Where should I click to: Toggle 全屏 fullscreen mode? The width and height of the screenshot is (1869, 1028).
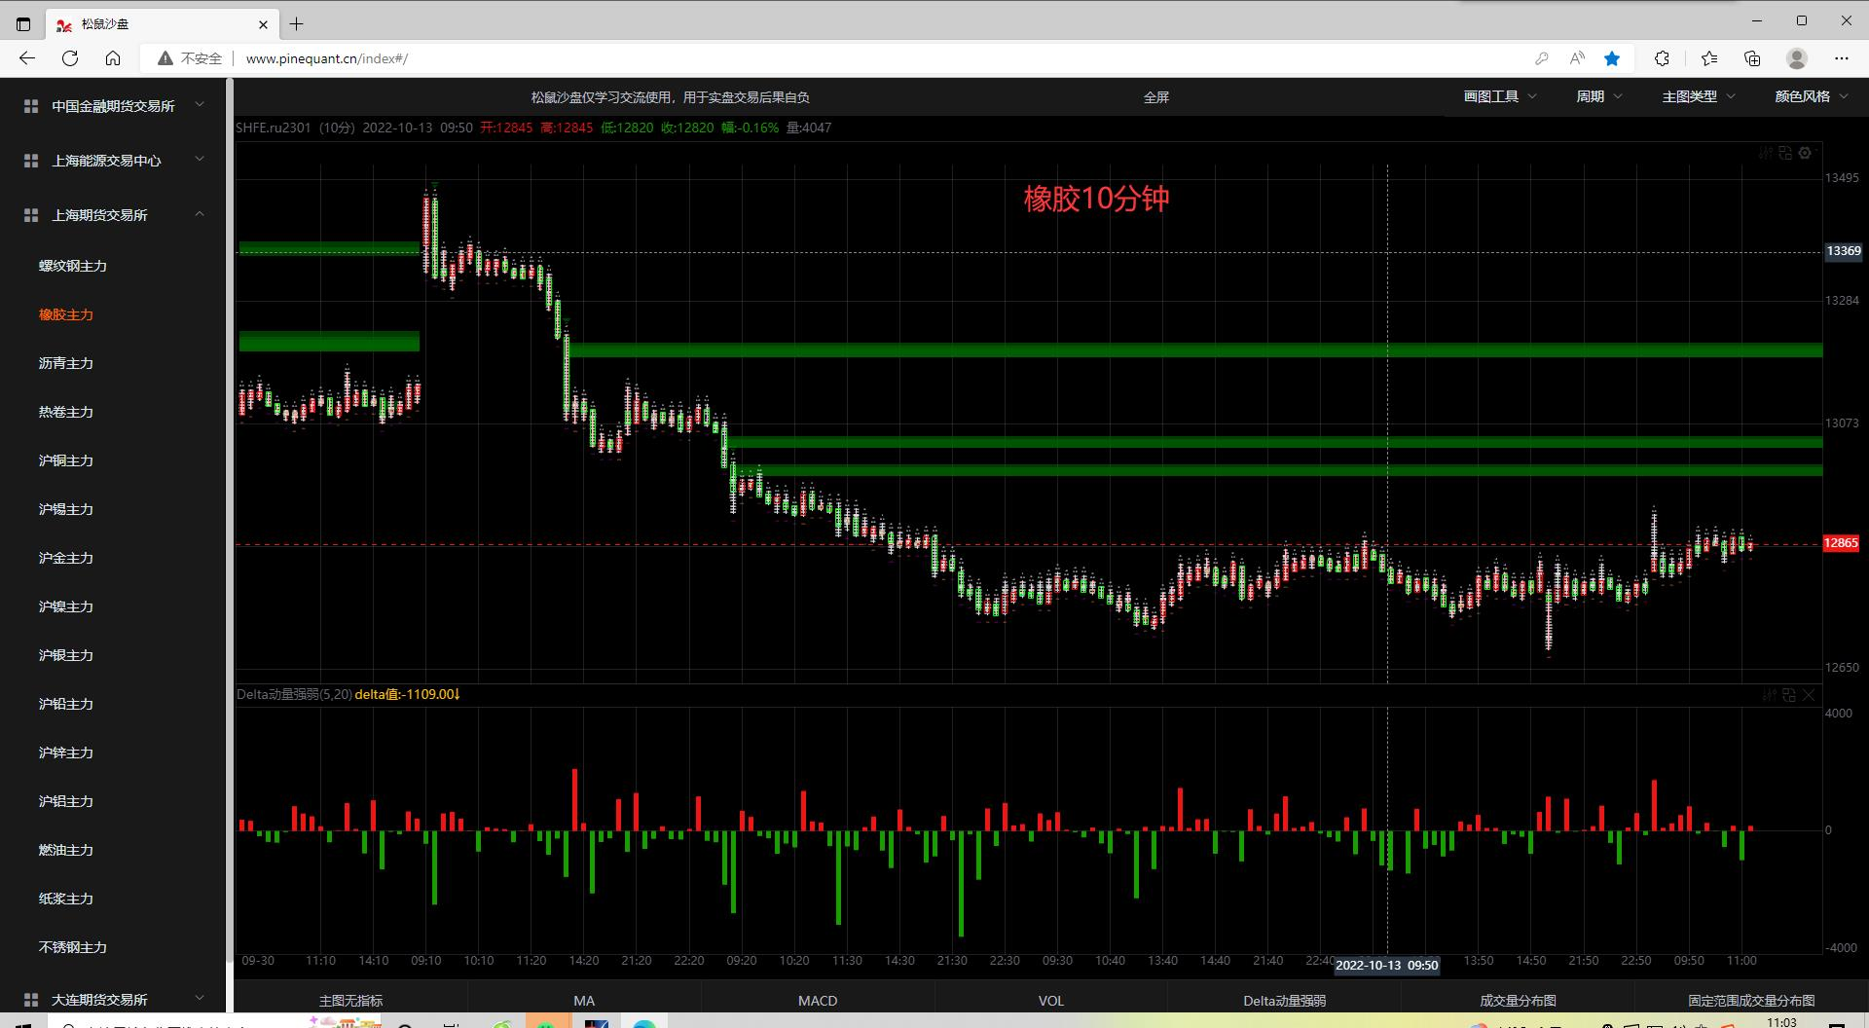[x=1156, y=97]
